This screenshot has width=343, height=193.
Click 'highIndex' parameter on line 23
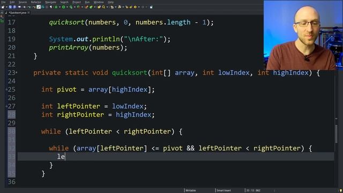(290, 73)
